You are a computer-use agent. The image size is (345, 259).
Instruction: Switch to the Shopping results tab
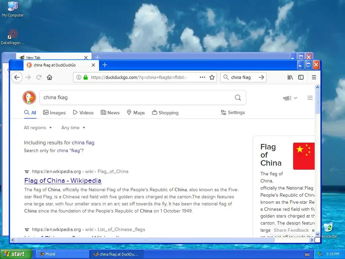[165, 113]
